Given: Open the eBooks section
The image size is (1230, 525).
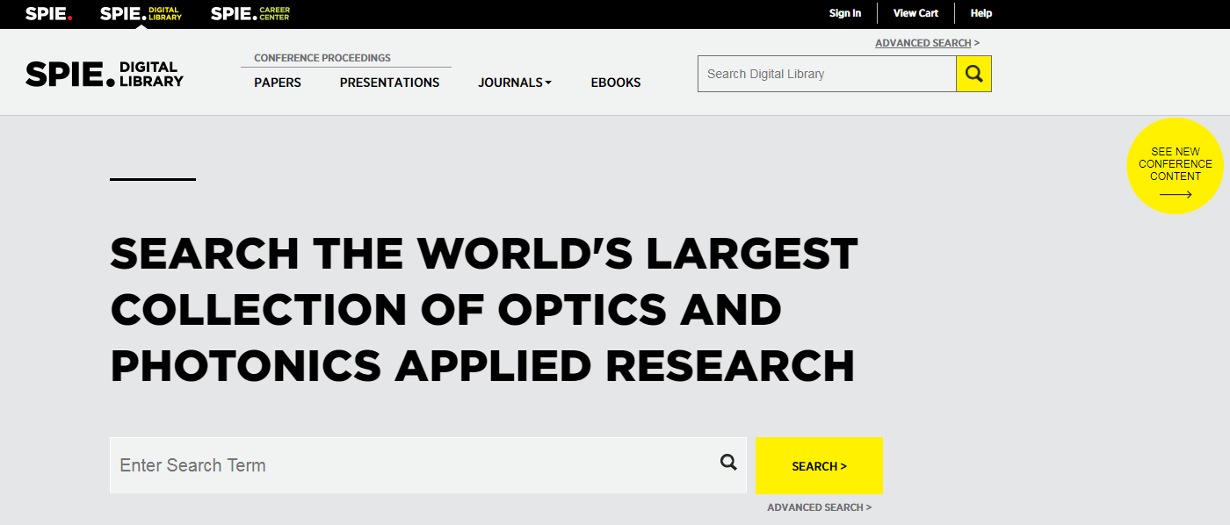Looking at the screenshot, I should tap(616, 83).
